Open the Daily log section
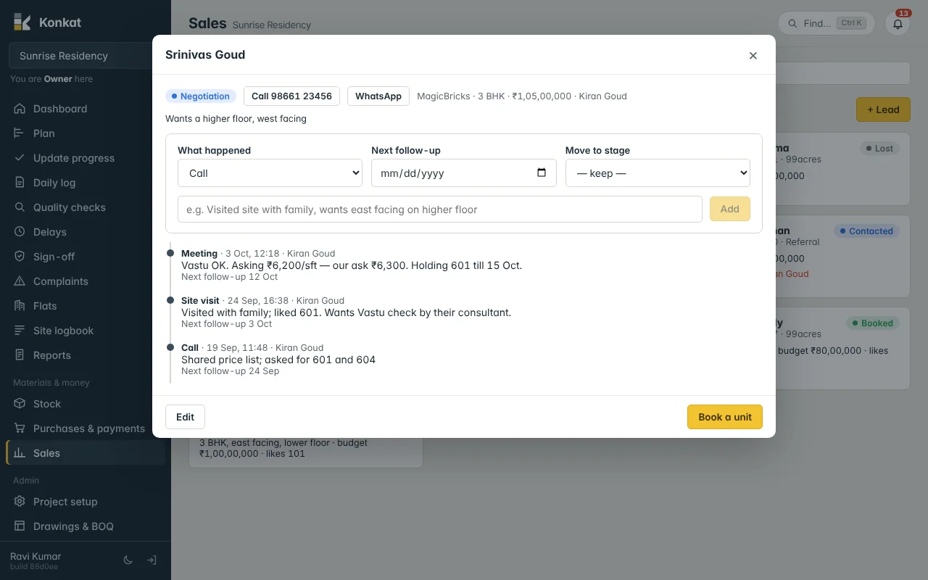This screenshot has height=580, width=928. click(86, 183)
